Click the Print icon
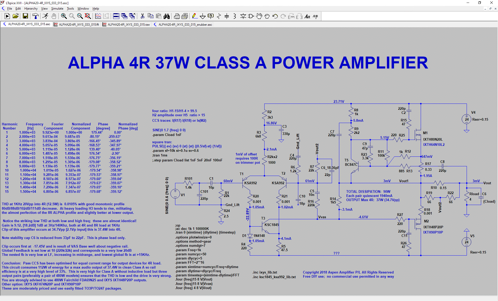This screenshot has height=301, width=498. point(185,16)
